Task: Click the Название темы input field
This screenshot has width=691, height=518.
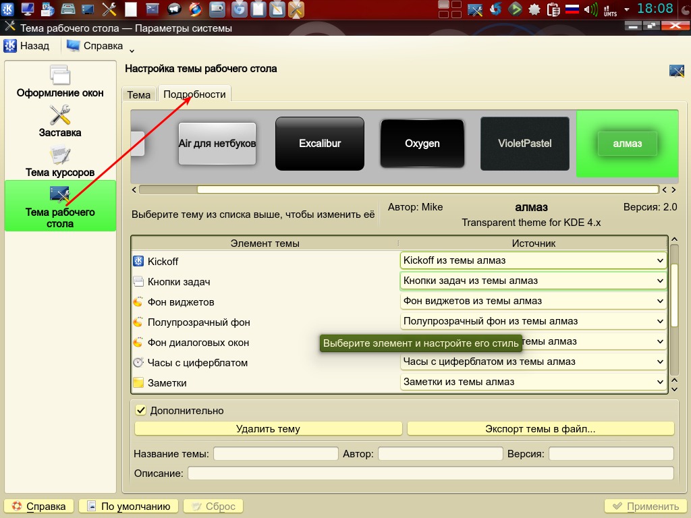Action: pos(276,454)
